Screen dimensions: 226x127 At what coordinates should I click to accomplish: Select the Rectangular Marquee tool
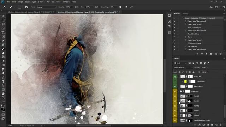pos(3,20)
